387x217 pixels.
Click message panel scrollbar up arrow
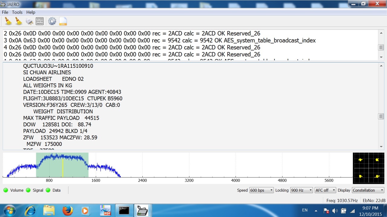(381, 66)
